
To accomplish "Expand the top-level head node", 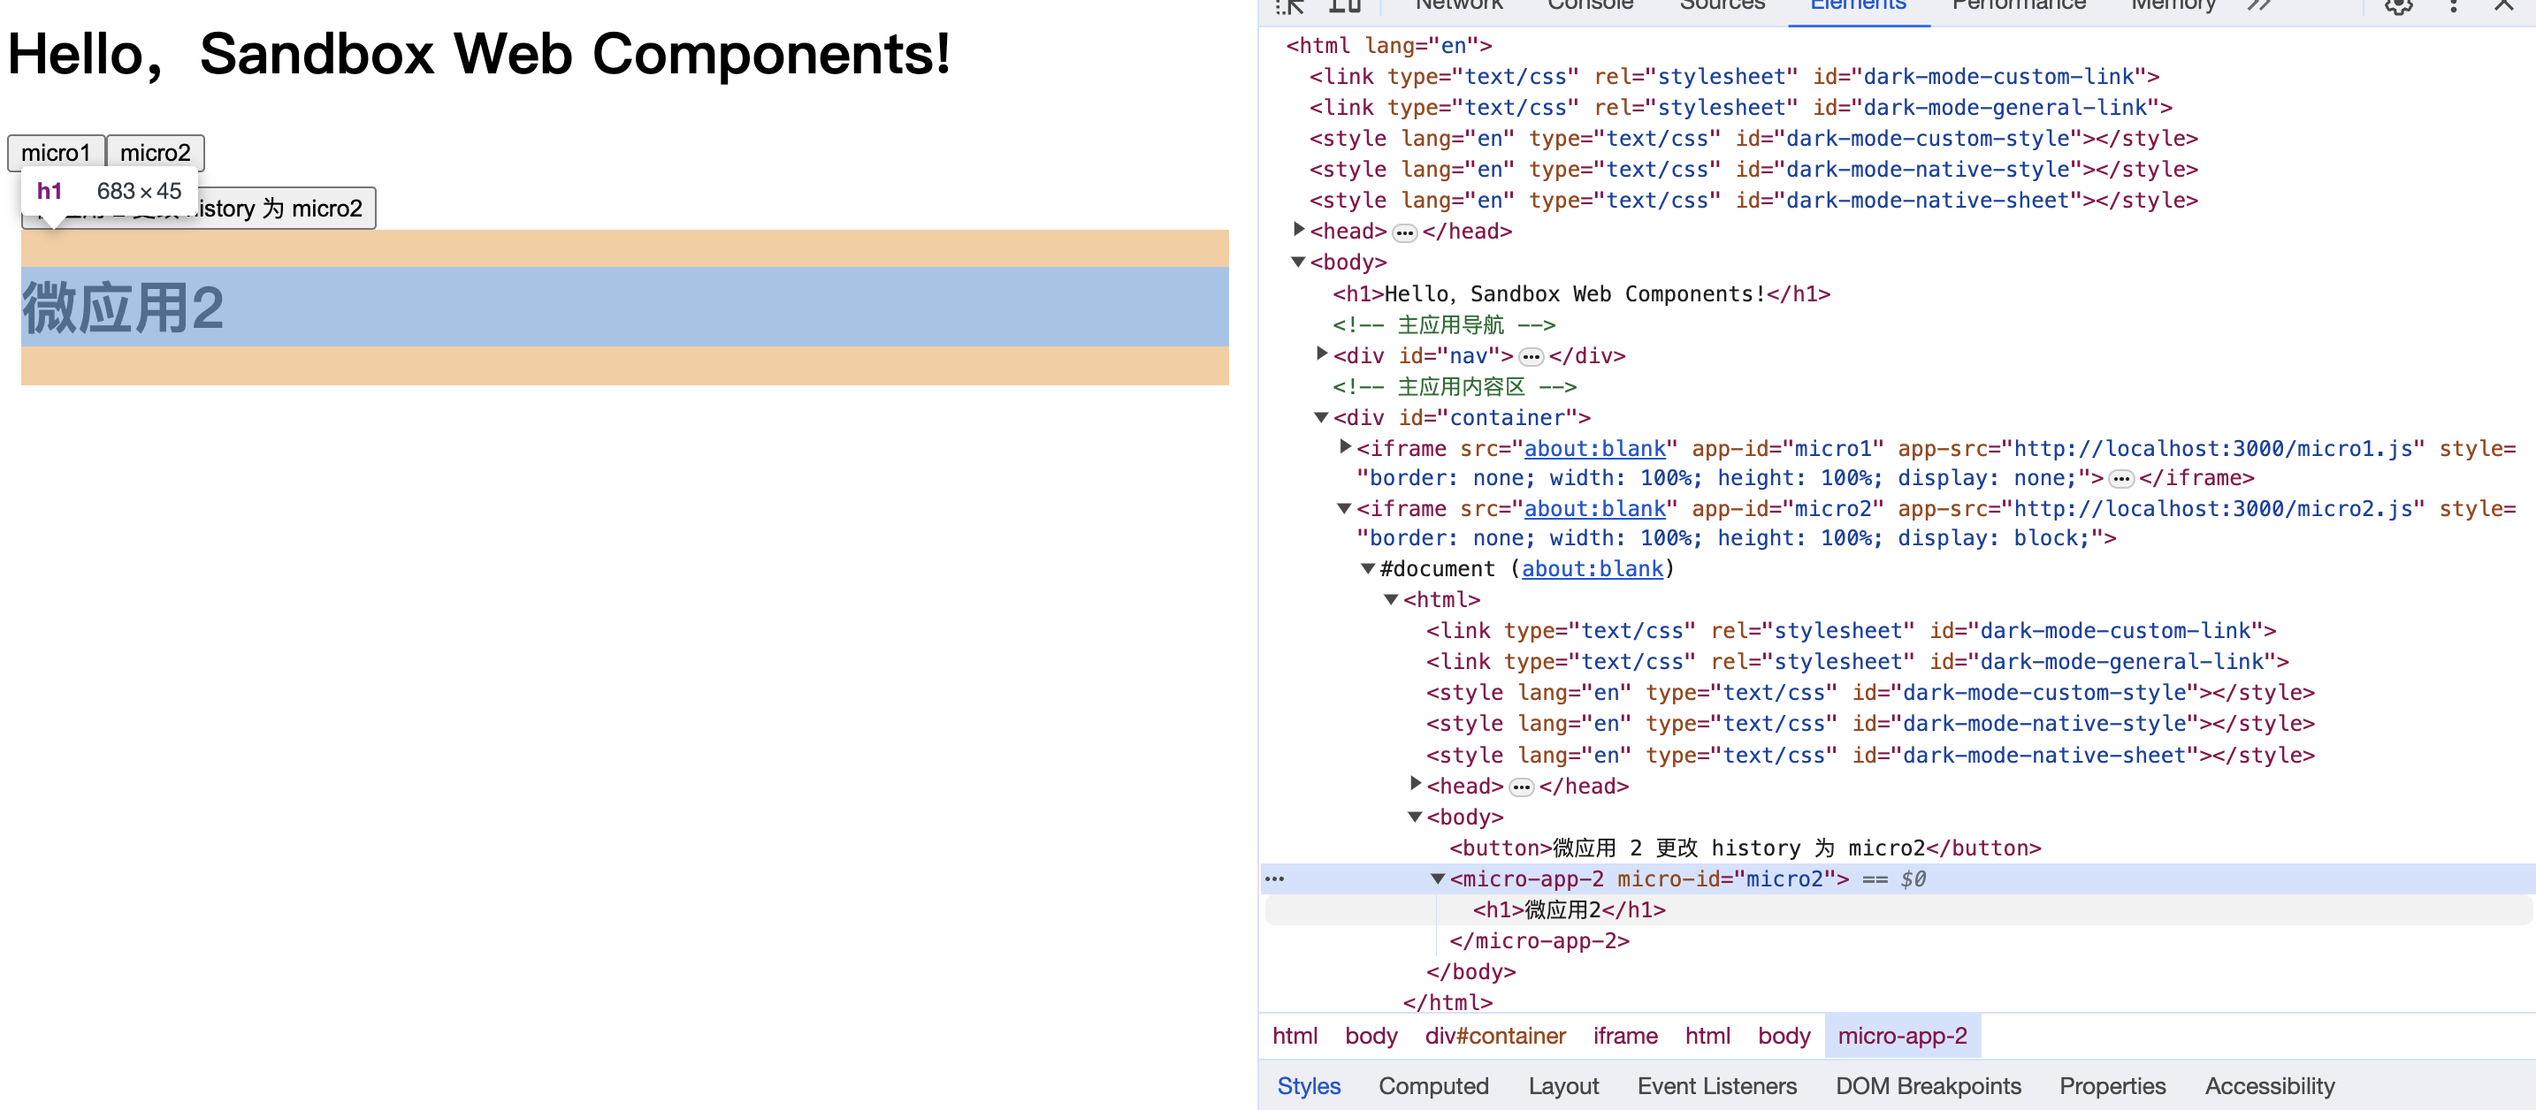I will point(1300,231).
